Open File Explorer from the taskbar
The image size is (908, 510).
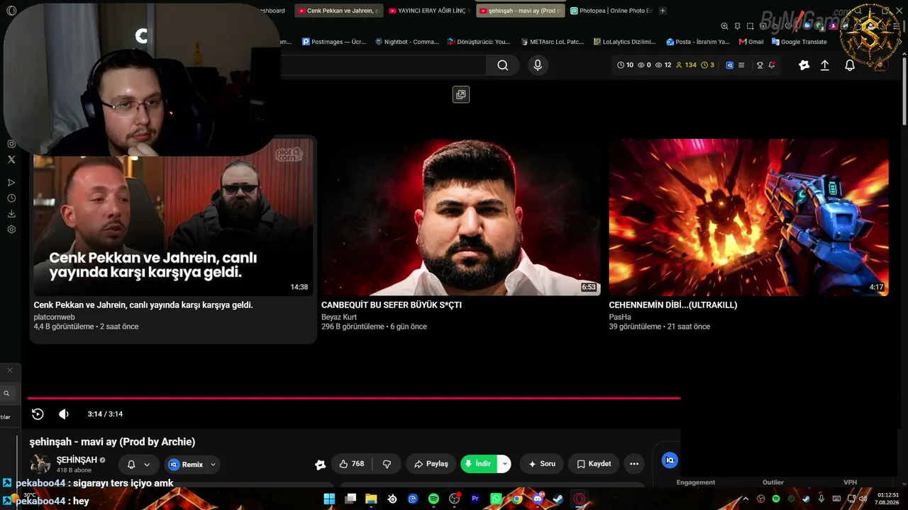[x=371, y=499]
